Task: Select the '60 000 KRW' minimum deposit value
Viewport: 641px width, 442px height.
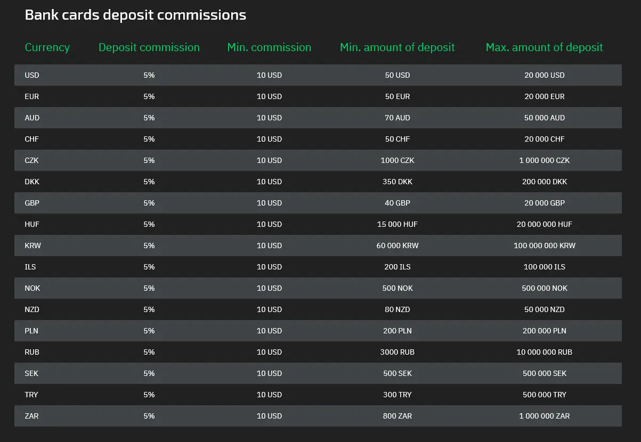Action: [x=397, y=245]
